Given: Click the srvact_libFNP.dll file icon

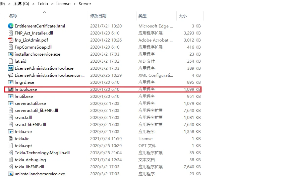Looking at the screenshot, I should pos(11,125).
